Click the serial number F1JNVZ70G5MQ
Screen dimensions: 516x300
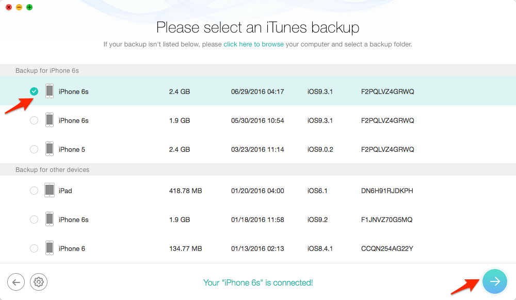[386, 219]
